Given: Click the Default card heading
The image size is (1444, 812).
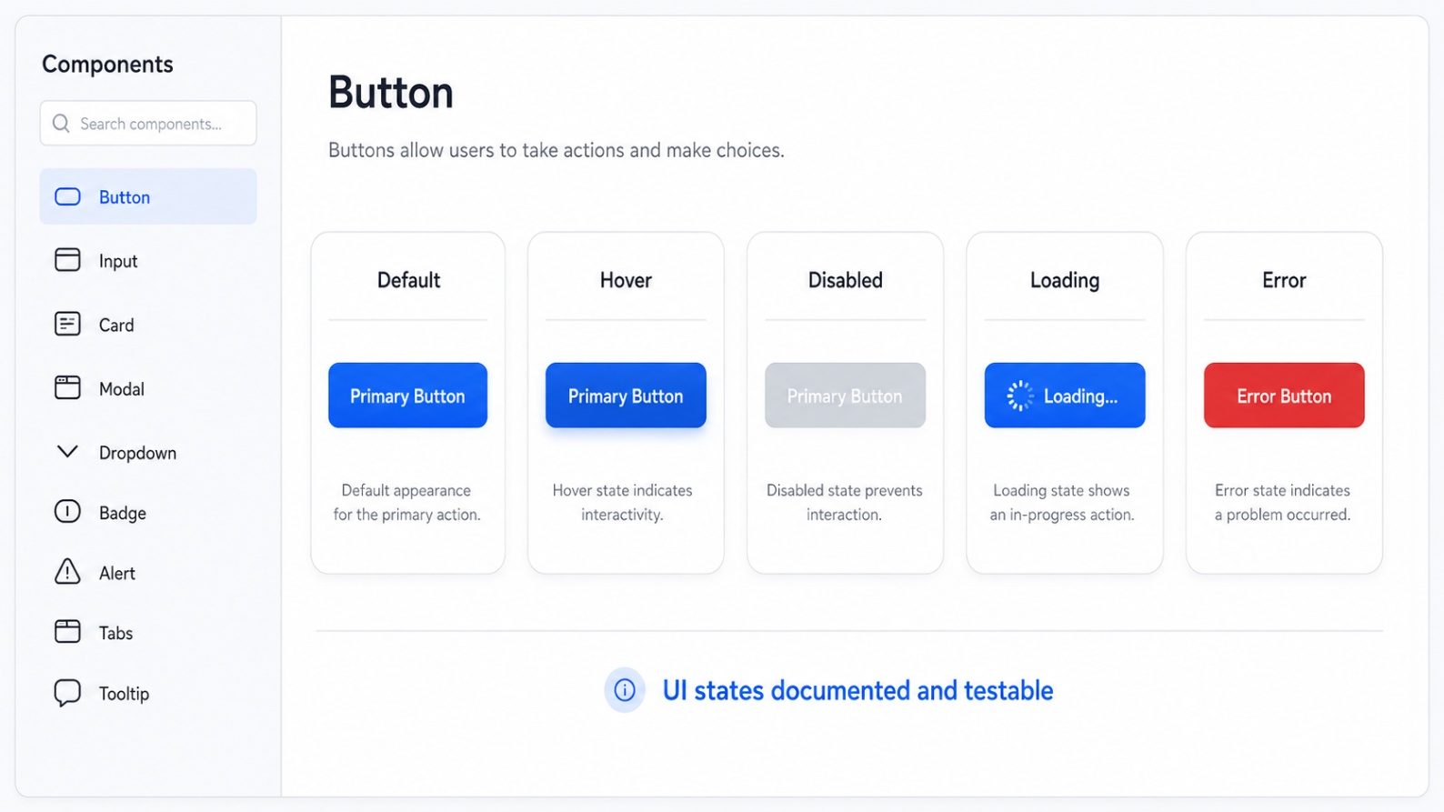Looking at the screenshot, I should (408, 280).
